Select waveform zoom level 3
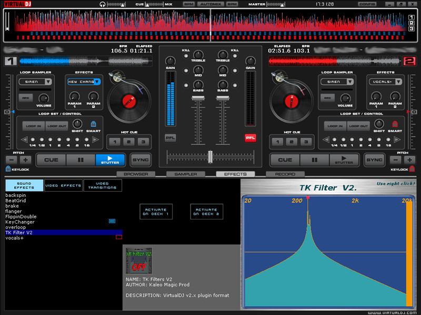Screen dimensions: 421x315 tap(412, 29)
